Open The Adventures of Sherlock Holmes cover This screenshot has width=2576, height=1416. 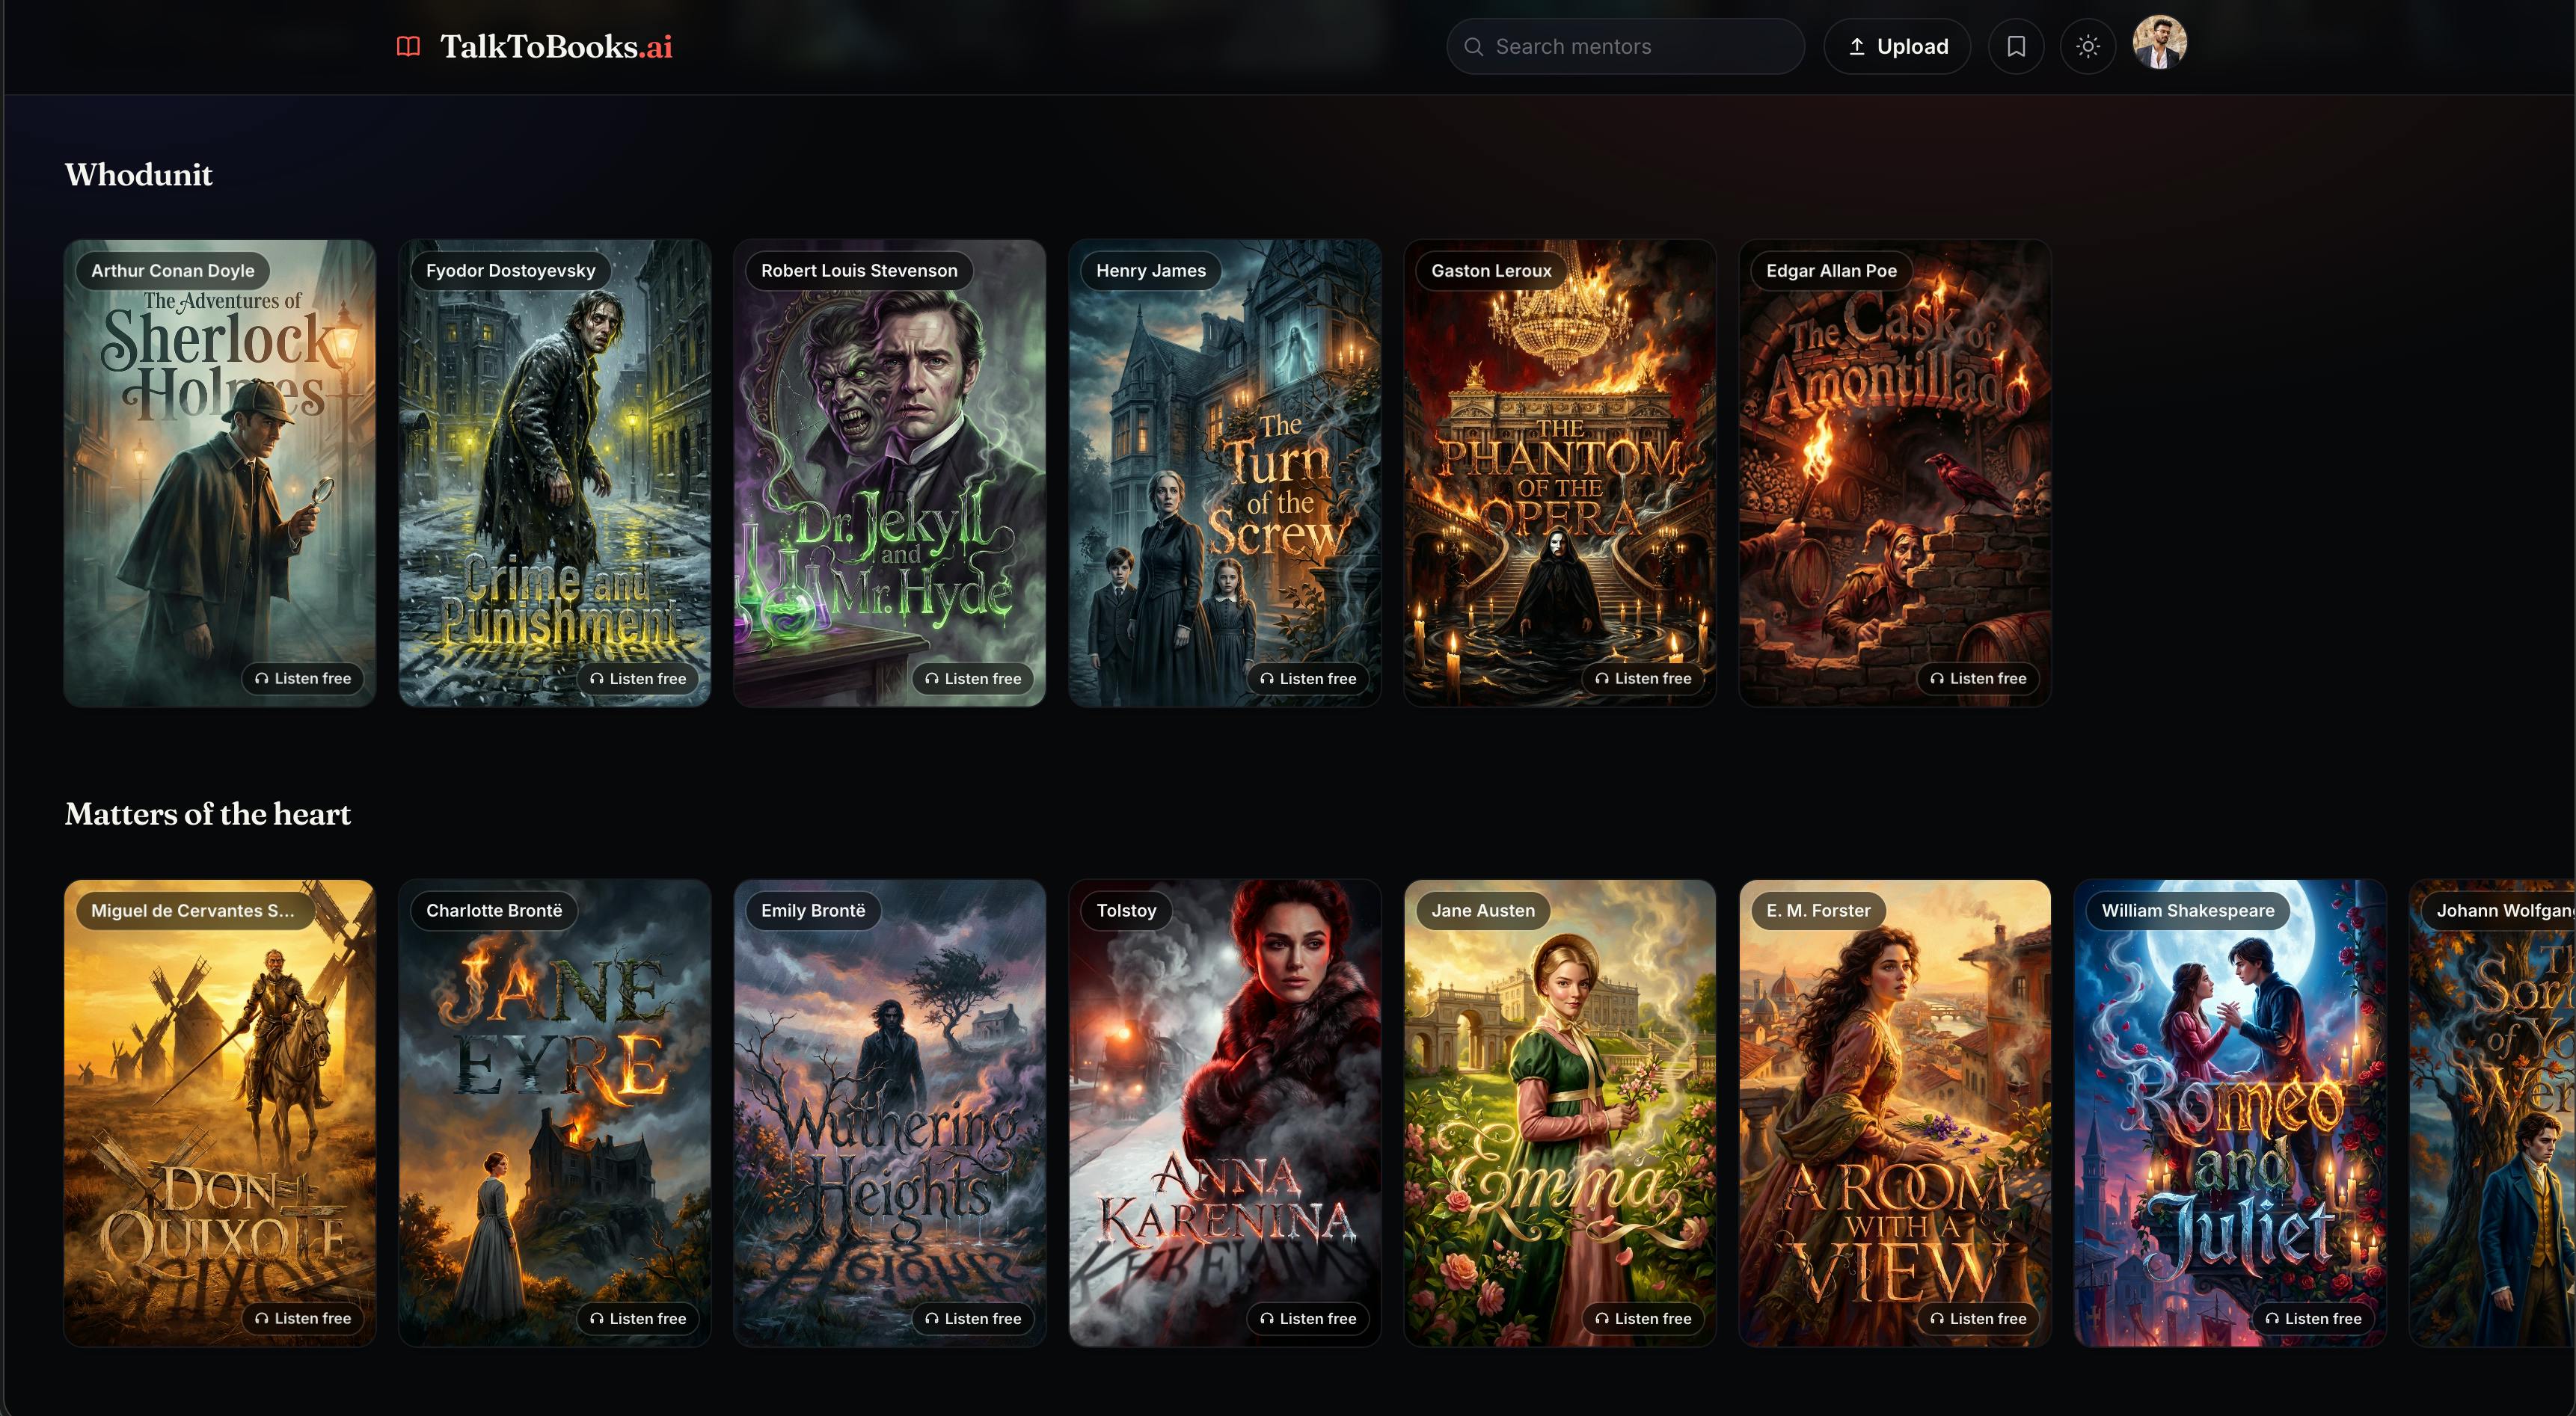click(x=220, y=472)
